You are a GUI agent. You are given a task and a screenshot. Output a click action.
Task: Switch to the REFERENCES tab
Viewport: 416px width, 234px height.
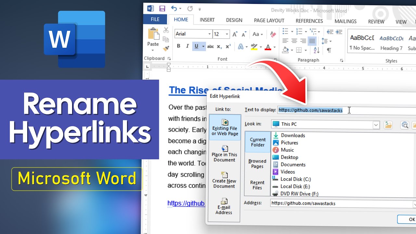[x=309, y=21]
